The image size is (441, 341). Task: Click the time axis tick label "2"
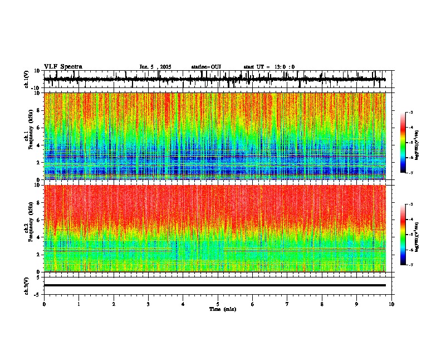point(114,304)
